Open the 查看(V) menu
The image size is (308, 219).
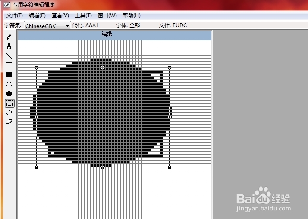(x=60, y=15)
